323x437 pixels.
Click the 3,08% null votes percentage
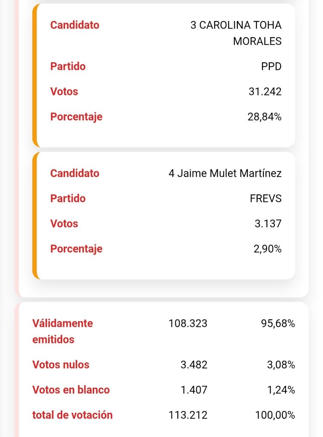[280, 365]
